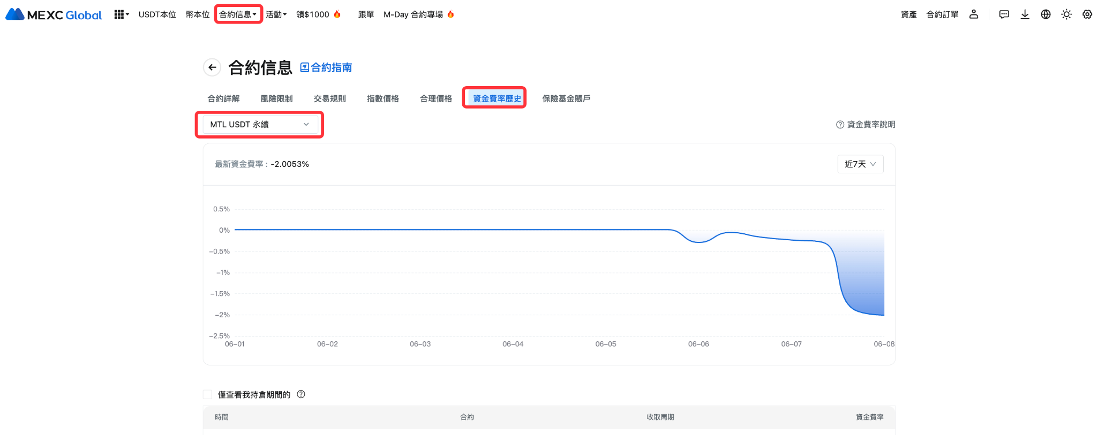Screen dimensions: 1097x435
Task: Open the settings gear icon
Action: (x=1087, y=14)
